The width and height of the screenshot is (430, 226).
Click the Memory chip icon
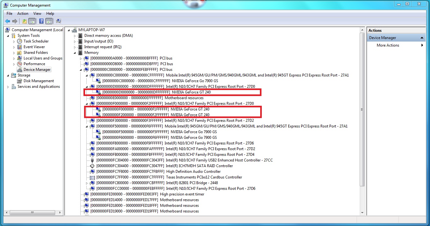[80, 53]
